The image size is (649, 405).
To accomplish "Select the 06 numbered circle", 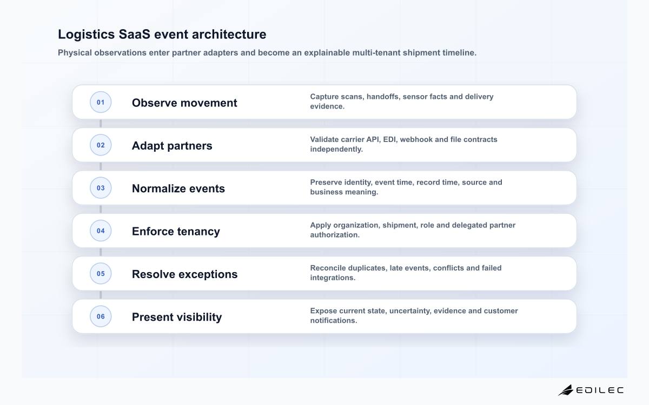I will [x=101, y=316].
